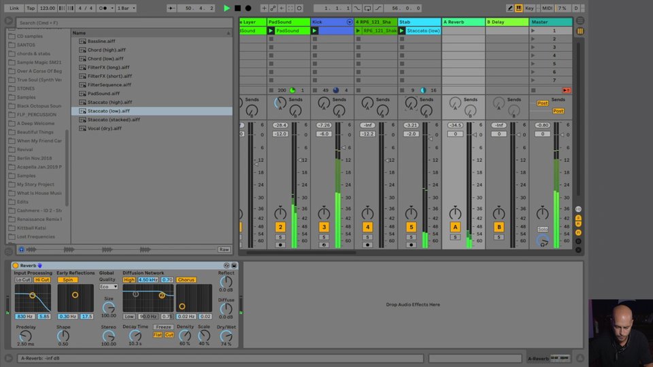Viewport: 653px width, 367px height.
Task: Click the Link button
Action: point(14,8)
